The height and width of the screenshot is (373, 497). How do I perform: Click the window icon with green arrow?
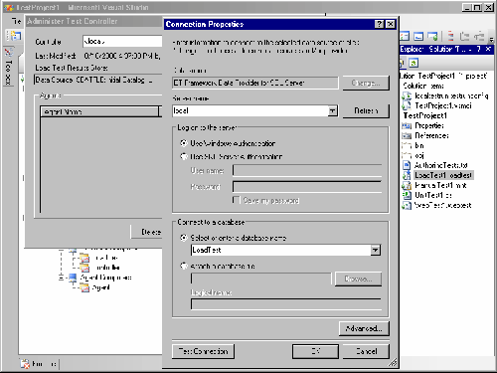pos(432,36)
